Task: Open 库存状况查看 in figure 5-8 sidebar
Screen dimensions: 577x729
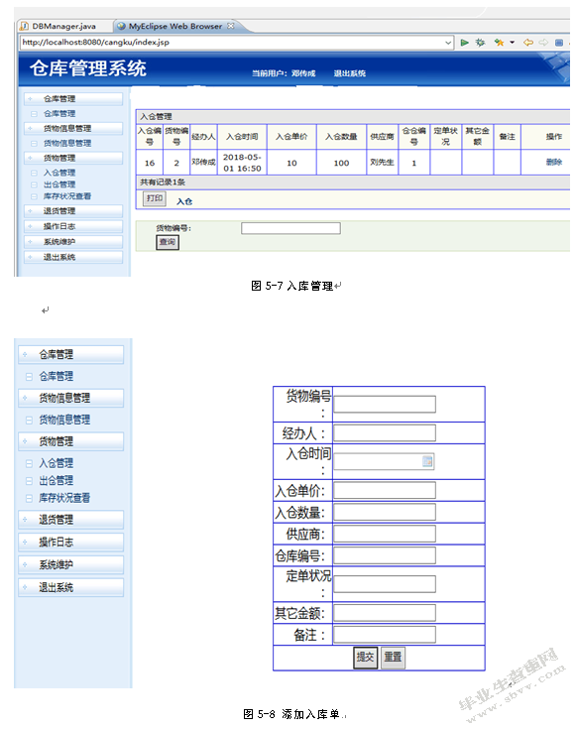Action: coord(64,498)
